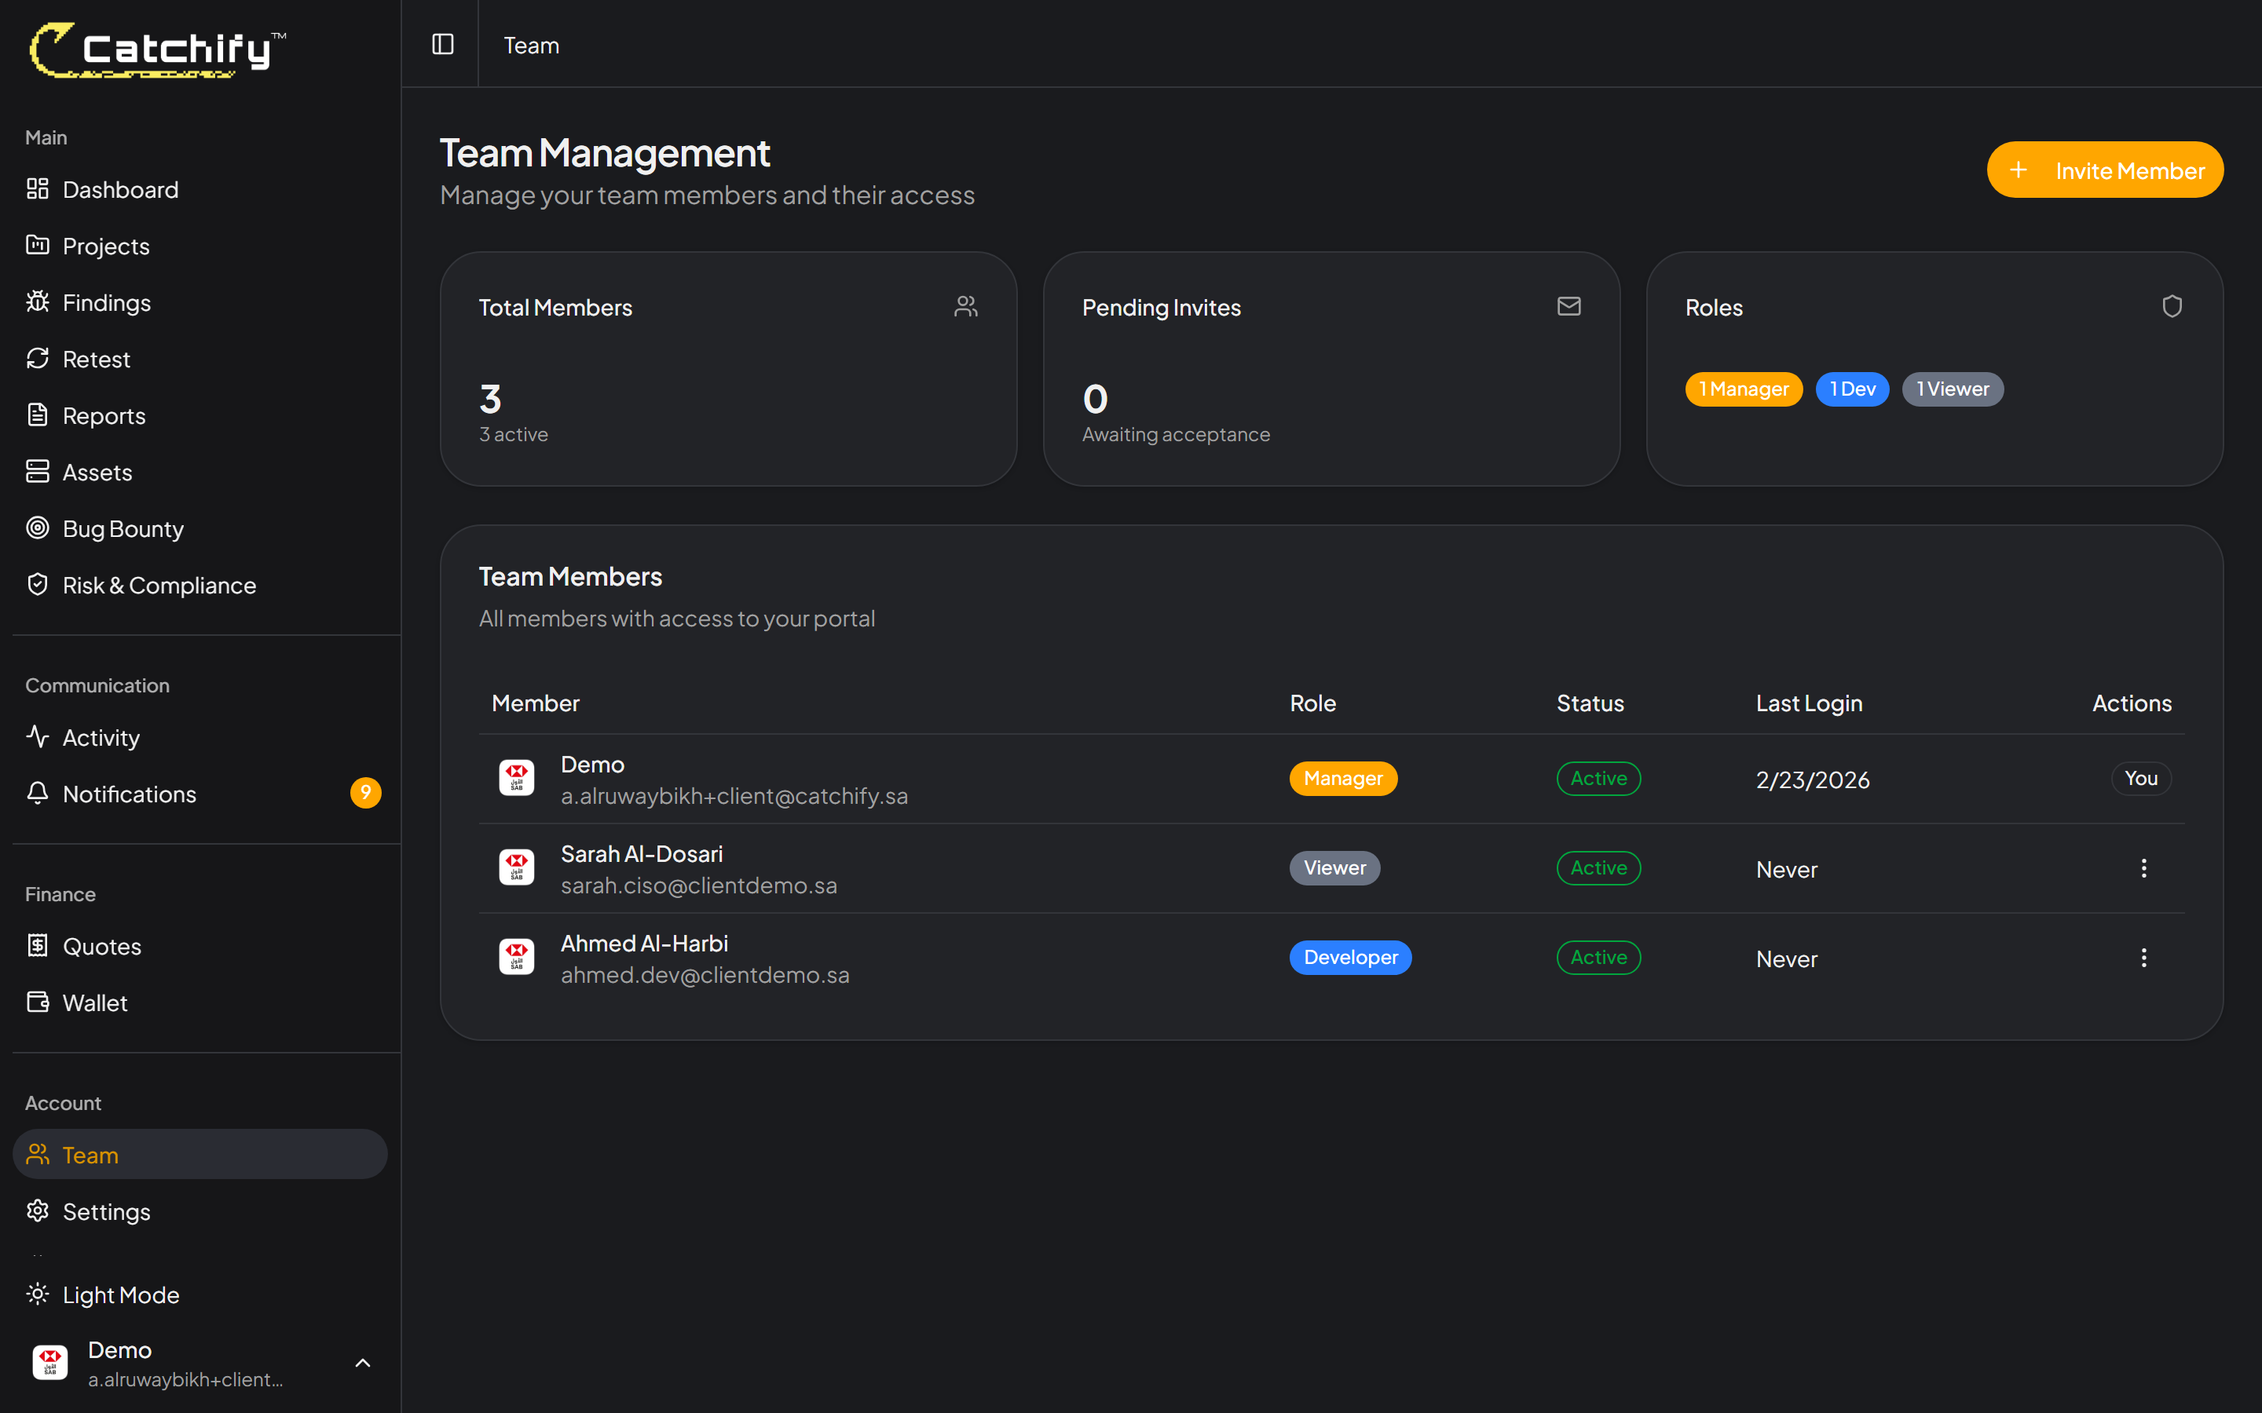Image resolution: width=2262 pixels, height=1413 pixels.
Task: Open the Dashboard from the sidebar
Action: (119, 188)
